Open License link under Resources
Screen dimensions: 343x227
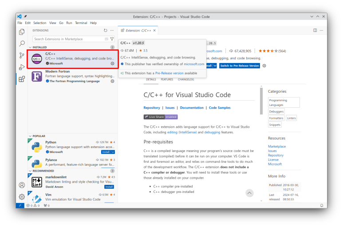click(x=273, y=160)
